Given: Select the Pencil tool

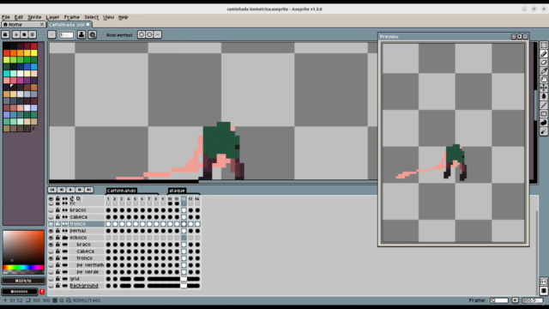Looking at the screenshot, I should tap(543, 54).
